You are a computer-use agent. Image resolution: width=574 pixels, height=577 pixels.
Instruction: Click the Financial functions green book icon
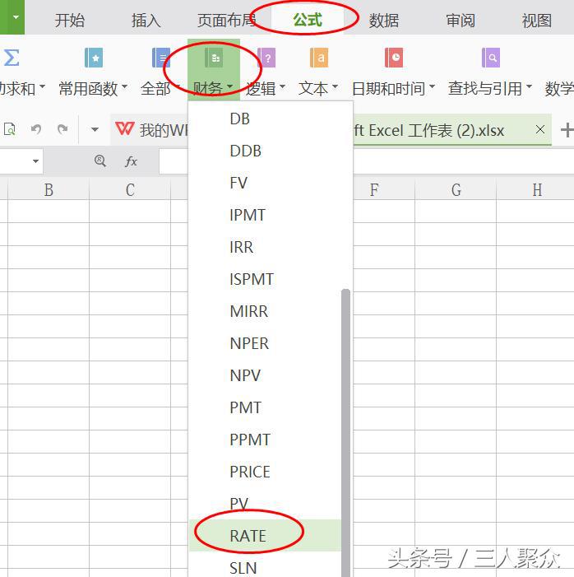[214, 58]
